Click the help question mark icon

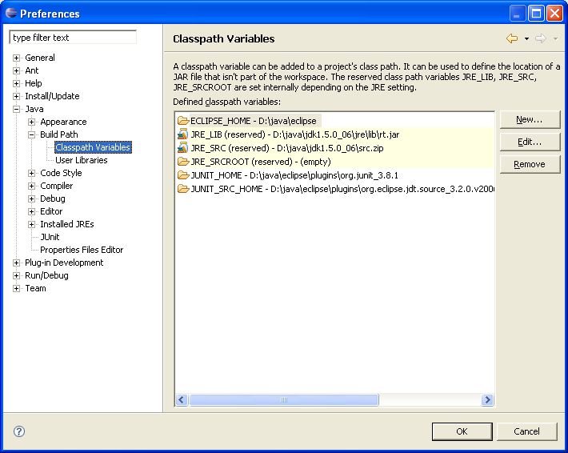click(19, 431)
